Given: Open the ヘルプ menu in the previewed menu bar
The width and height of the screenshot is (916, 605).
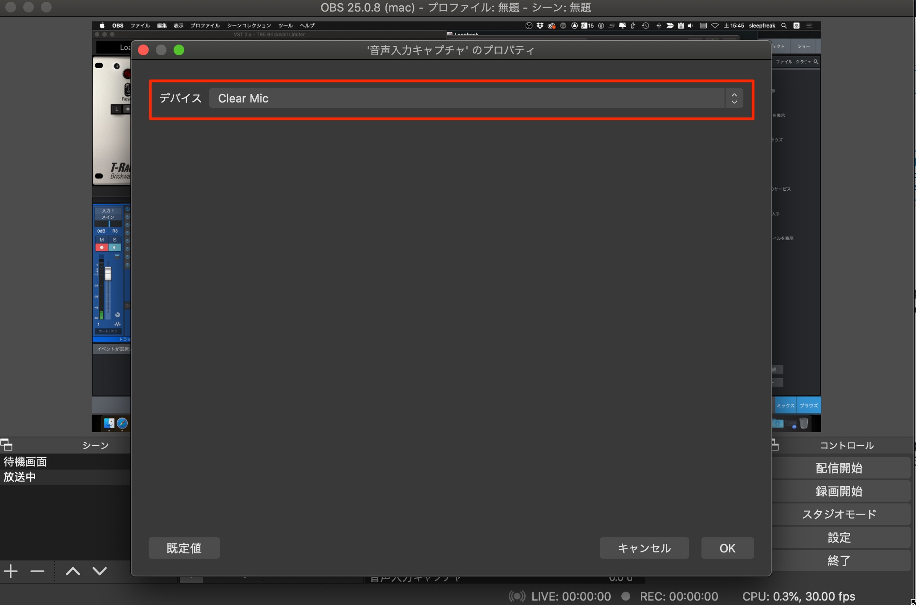Looking at the screenshot, I should [x=307, y=25].
